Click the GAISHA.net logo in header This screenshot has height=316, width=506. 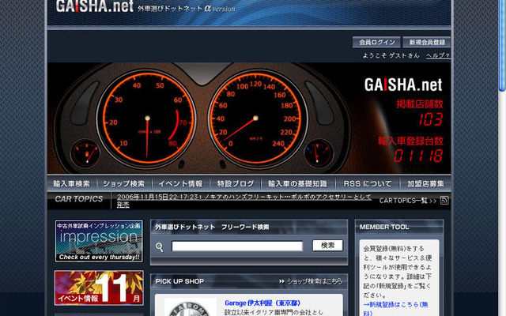[95, 6]
